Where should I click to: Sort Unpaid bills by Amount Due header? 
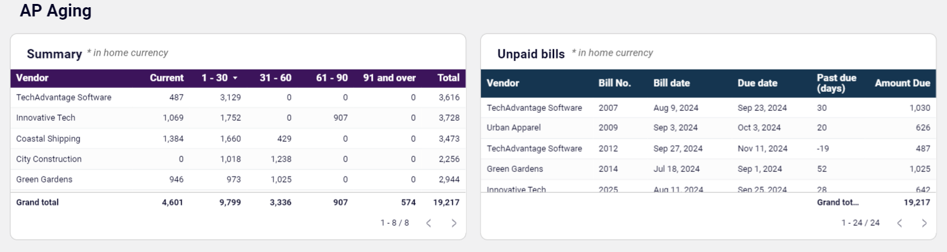coord(902,83)
